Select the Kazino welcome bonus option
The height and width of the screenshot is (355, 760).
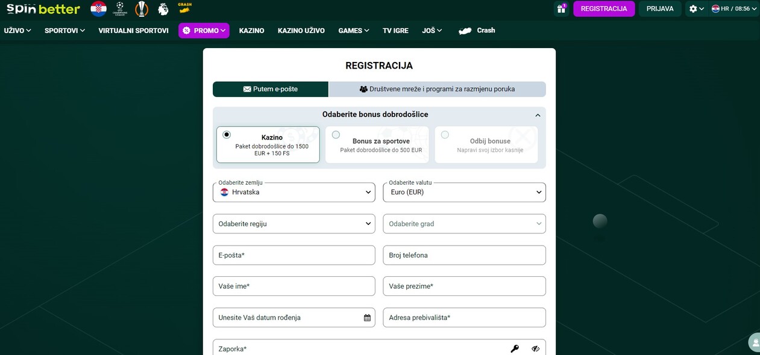pyautogui.click(x=268, y=144)
